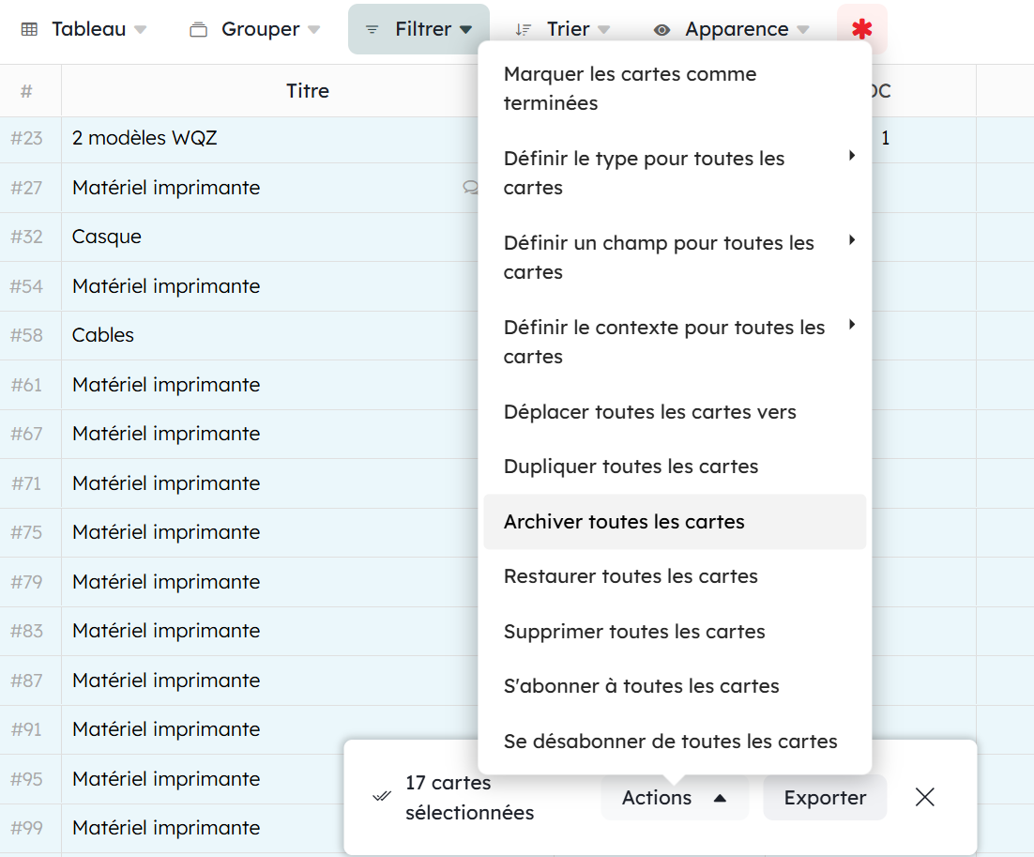
Task: Click the comment bubble icon on card #27
Action: pos(470,188)
